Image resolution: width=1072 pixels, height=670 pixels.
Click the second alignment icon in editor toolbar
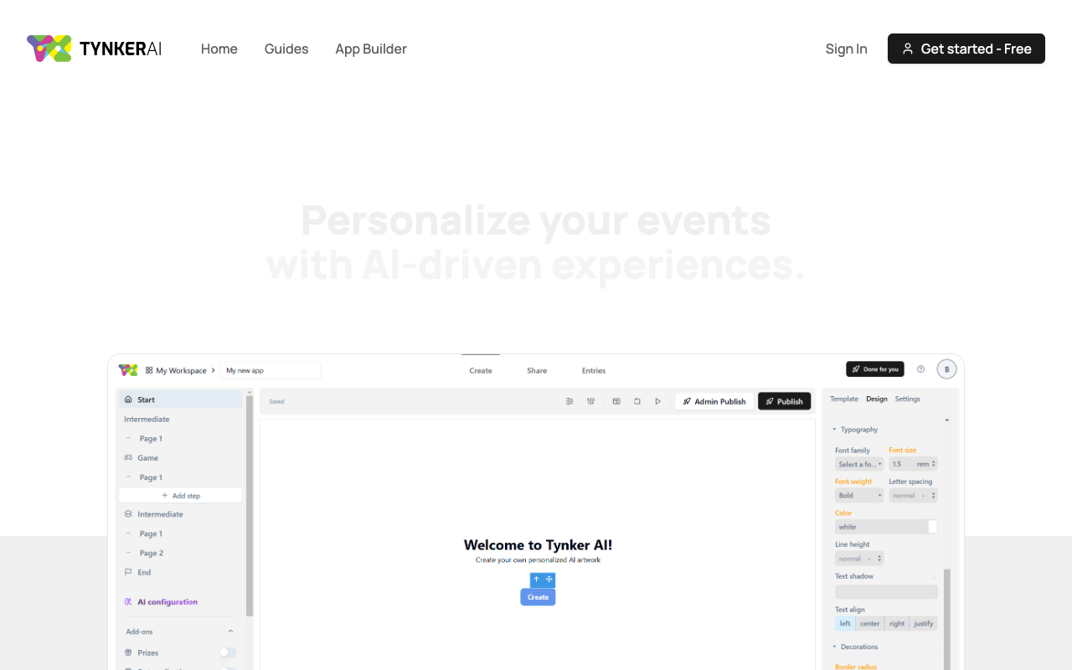pos(590,401)
